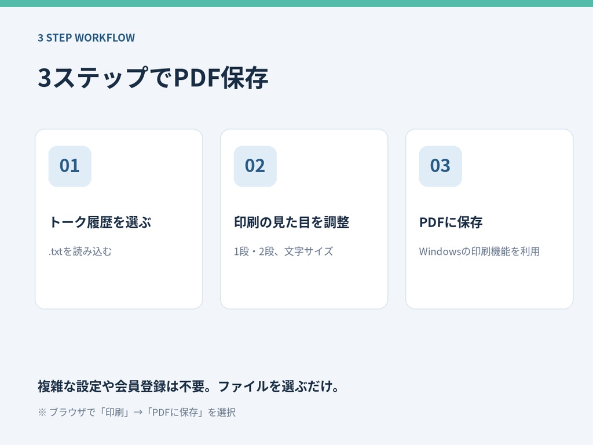Select the title PDFに保存
The width and height of the screenshot is (593, 445).
(451, 222)
